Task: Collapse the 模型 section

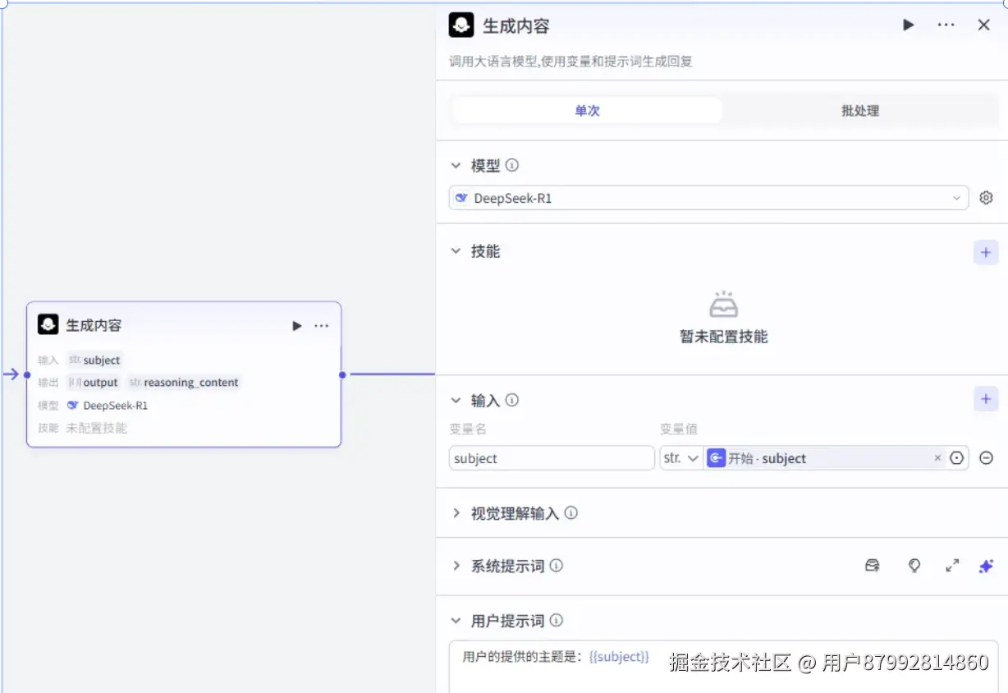Action: [456, 165]
